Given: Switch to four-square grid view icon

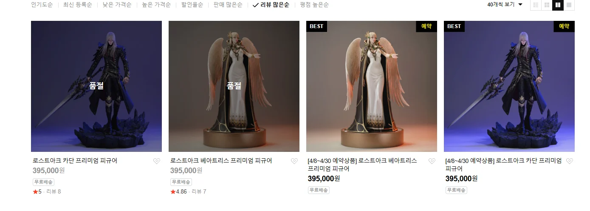Looking at the screenshot, I should coord(547,5).
